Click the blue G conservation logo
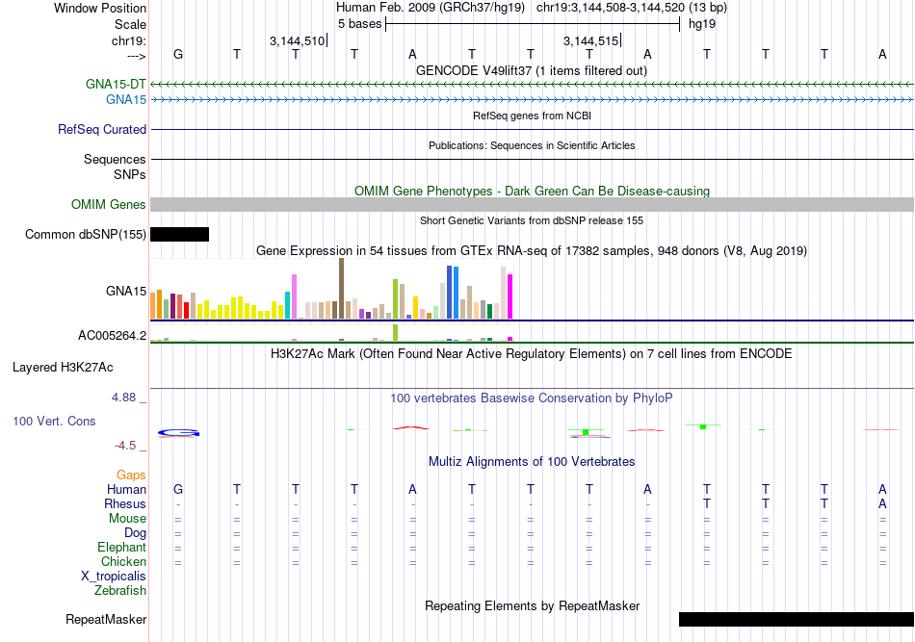 pyautogui.click(x=178, y=433)
